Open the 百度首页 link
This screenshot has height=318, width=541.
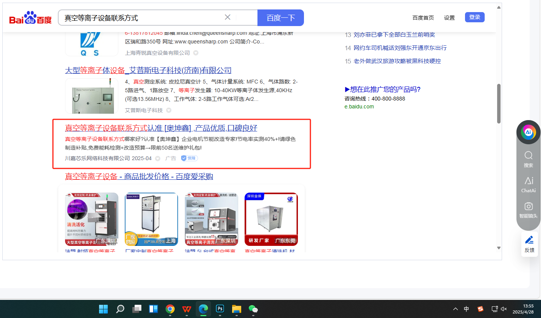click(423, 18)
